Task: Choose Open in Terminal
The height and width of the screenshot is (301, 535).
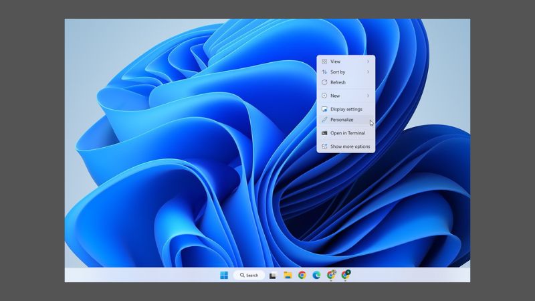Action: pyautogui.click(x=347, y=133)
